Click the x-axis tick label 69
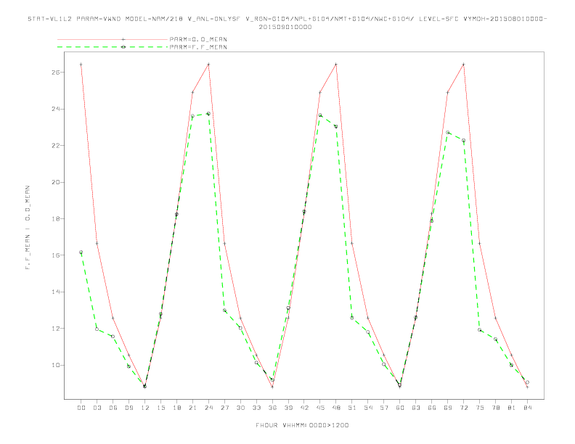Screen dimensions: 575x444 448,408
